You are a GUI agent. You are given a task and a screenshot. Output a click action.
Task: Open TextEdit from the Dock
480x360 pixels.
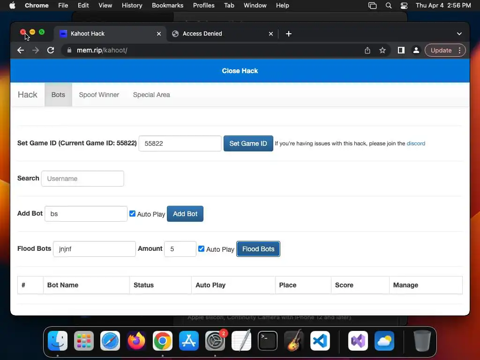coord(241,341)
